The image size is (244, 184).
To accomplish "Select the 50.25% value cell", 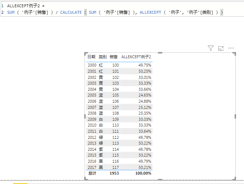I will coord(145,71).
